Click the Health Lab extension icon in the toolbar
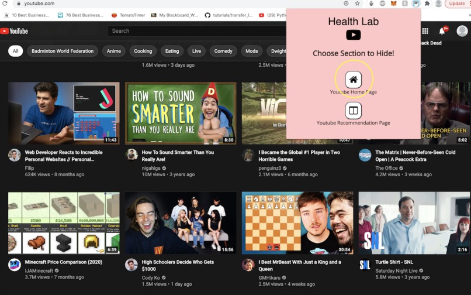 click(x=416, y=4)
